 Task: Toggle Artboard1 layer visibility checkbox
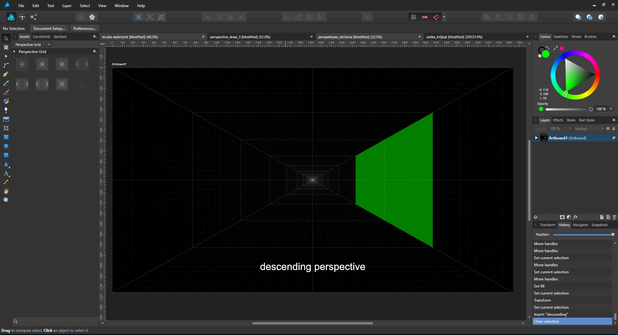(x=613, y=138)
